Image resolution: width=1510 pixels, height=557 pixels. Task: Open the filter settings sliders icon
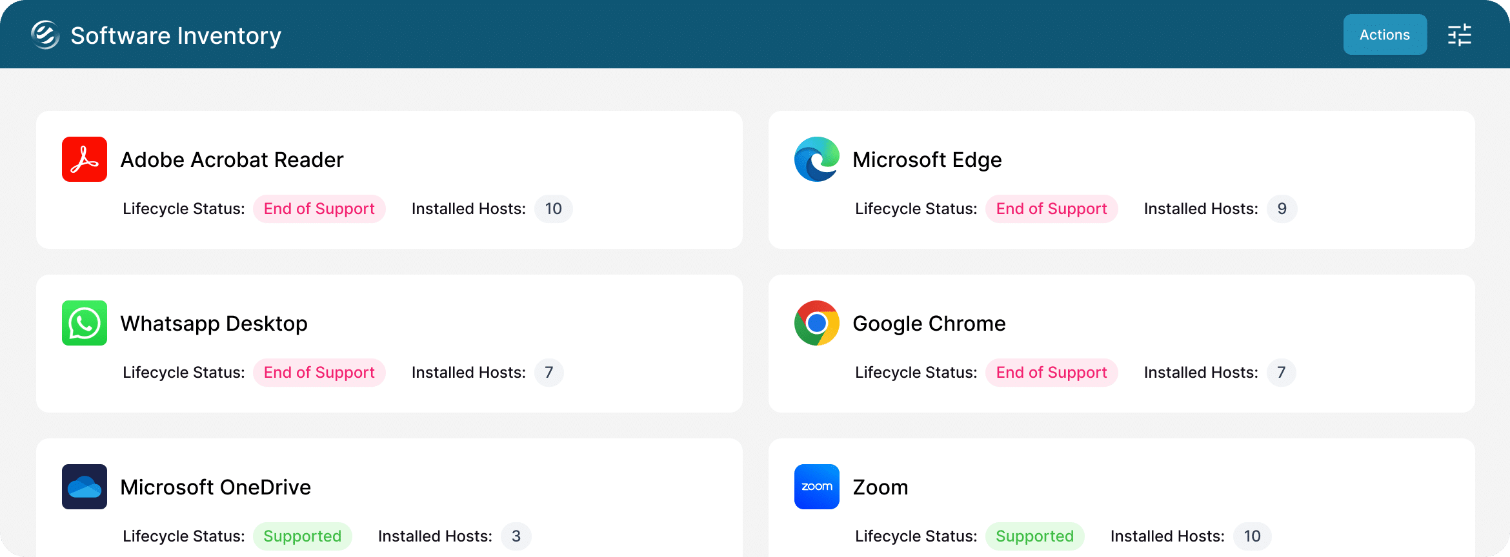pos(1460,35)
